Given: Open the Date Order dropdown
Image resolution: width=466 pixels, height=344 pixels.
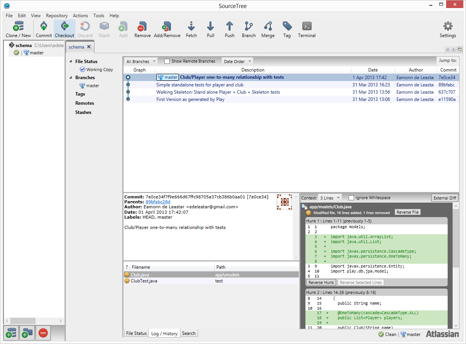Looking at the screenshot, I should point(237,61).
